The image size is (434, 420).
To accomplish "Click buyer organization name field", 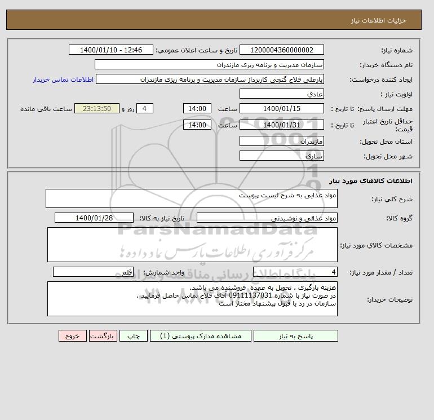I will [209, 64].
